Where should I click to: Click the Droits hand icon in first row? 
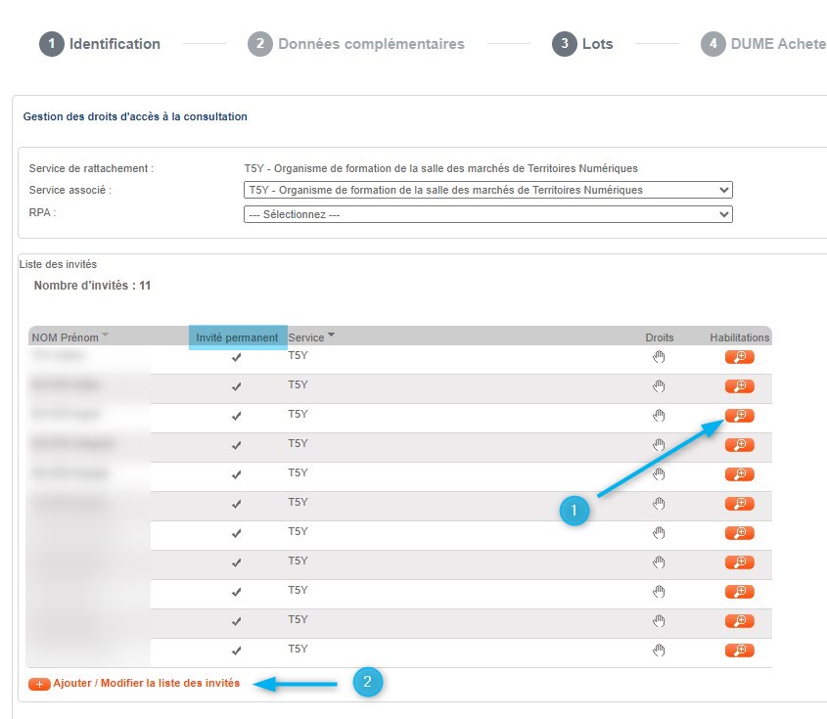point(660,357)
